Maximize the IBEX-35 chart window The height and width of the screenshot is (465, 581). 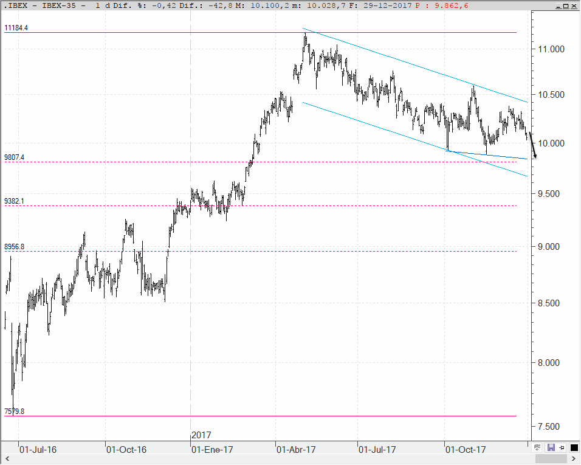566,6
